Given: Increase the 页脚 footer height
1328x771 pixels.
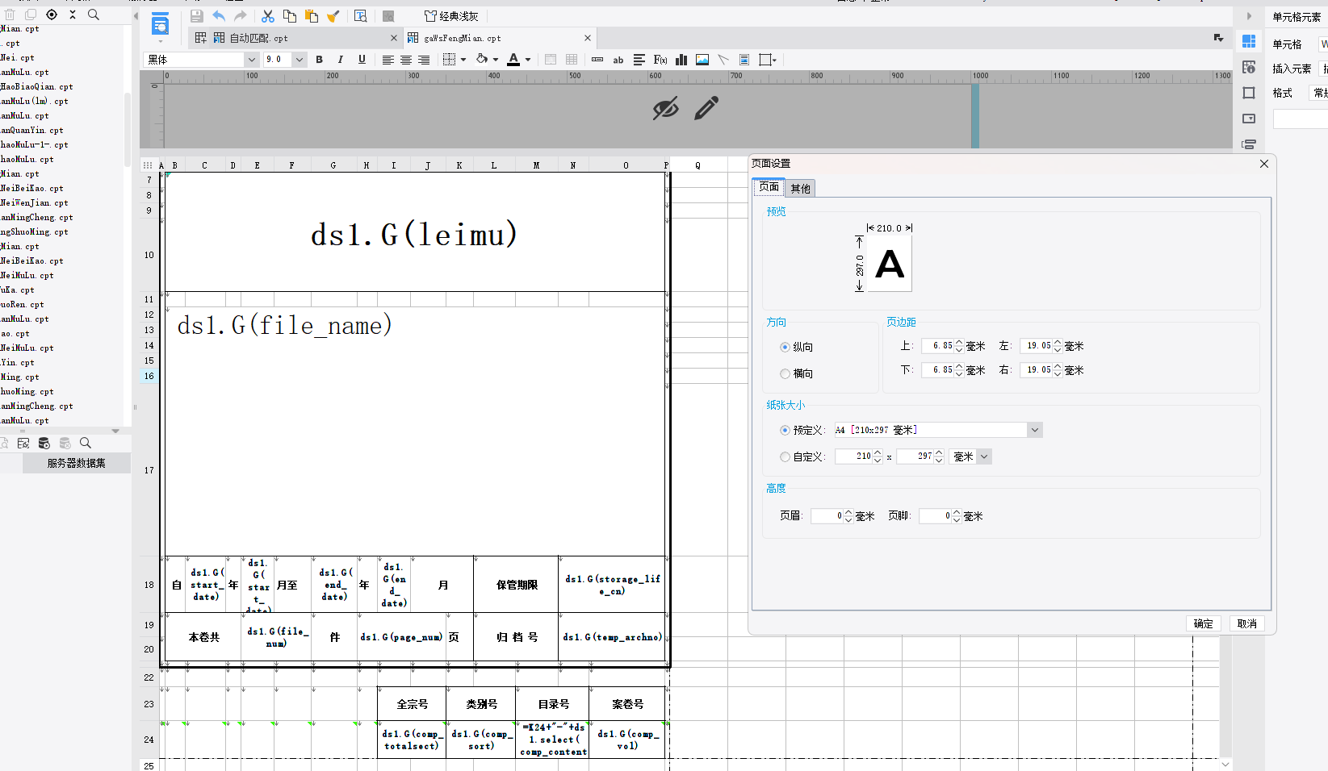Looking at the screenshot, I should coord(957,512).
